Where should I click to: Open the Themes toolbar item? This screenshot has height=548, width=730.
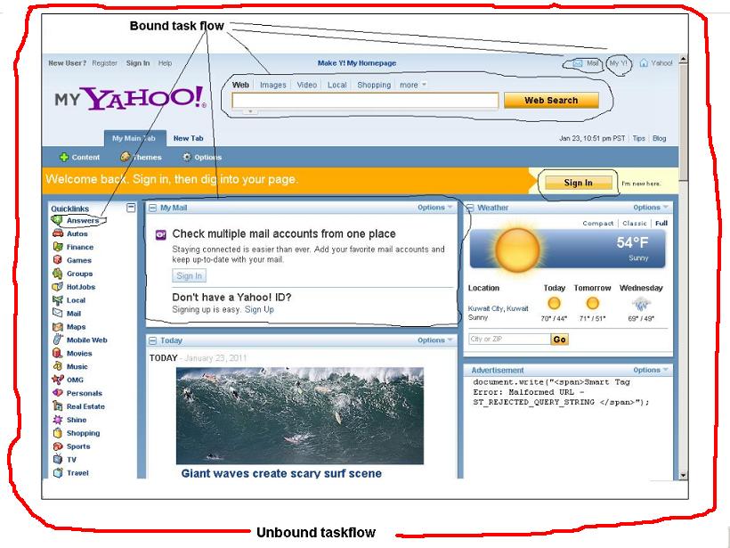point(141,157)
